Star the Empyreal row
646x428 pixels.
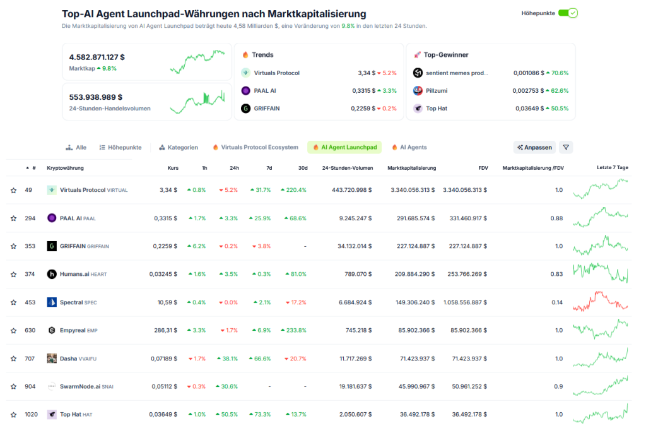[x=14, y=331]
